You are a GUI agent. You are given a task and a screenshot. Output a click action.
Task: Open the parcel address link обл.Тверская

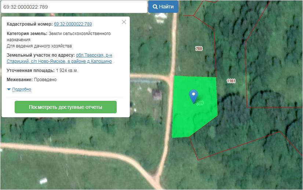click(x=59, y=58)
